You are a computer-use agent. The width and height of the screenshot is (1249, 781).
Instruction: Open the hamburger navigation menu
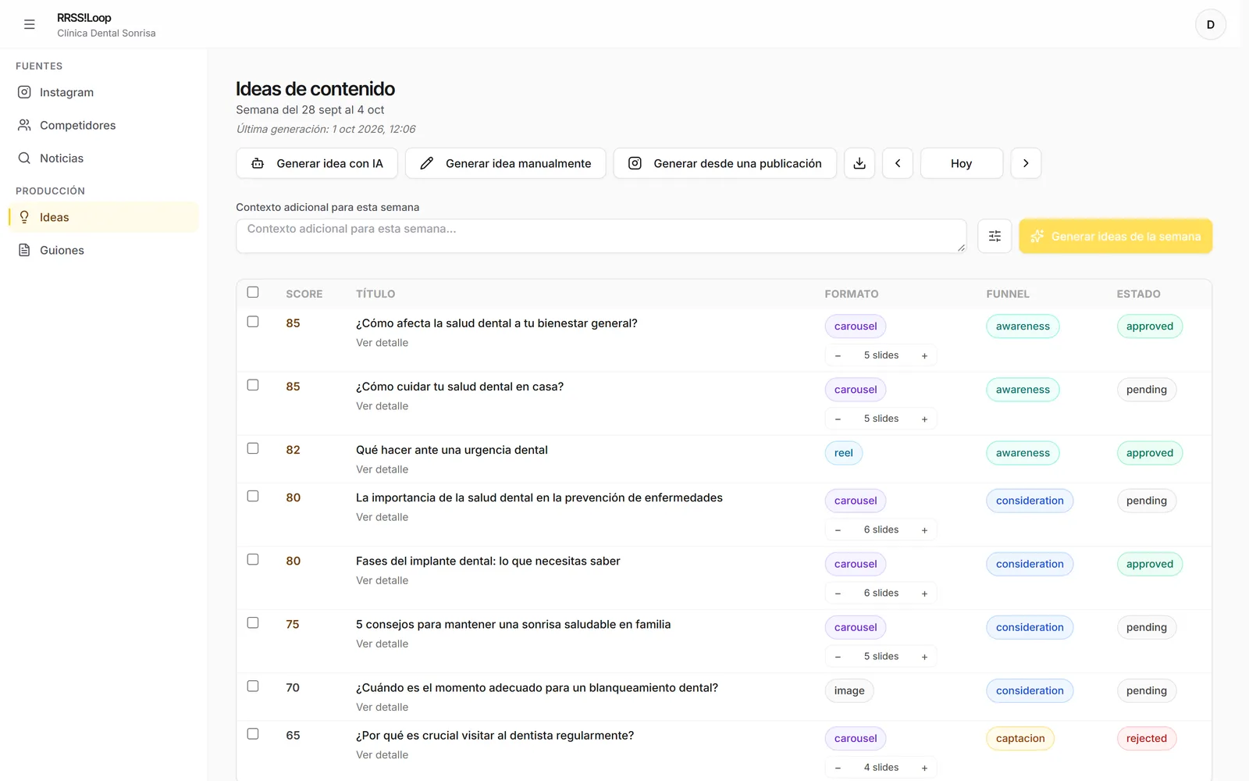click(x=30, y=24)
